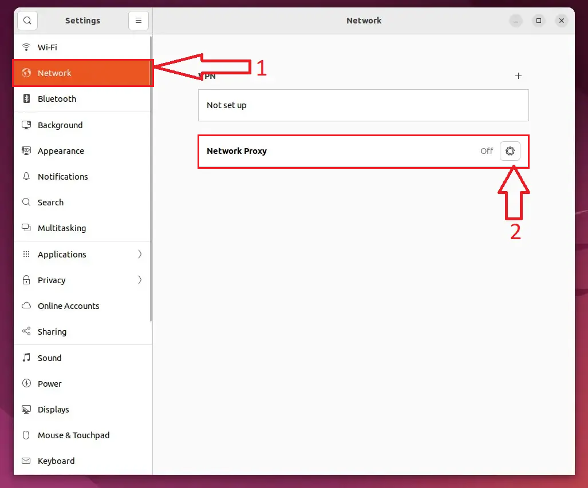Expand the Privacy chevron arrow
The width and height of the screenshot is (588, 488).
[x=140, y=280]
